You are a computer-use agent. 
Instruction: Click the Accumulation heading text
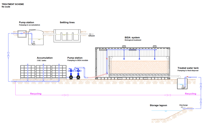pos(44,58)
